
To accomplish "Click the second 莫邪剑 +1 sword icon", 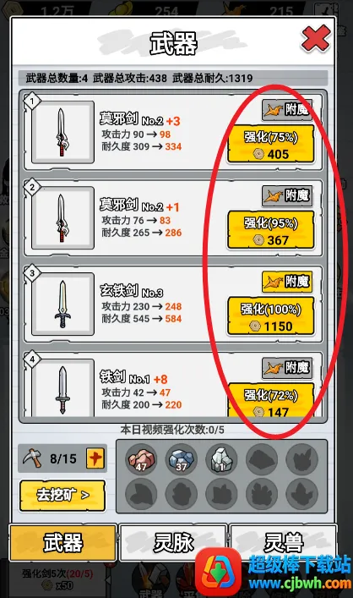I will pyautogui.click(x=62, y=218).
